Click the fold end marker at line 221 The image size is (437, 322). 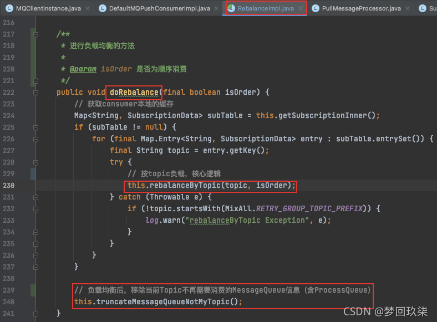pyautogui.click(x=36, y=81)
